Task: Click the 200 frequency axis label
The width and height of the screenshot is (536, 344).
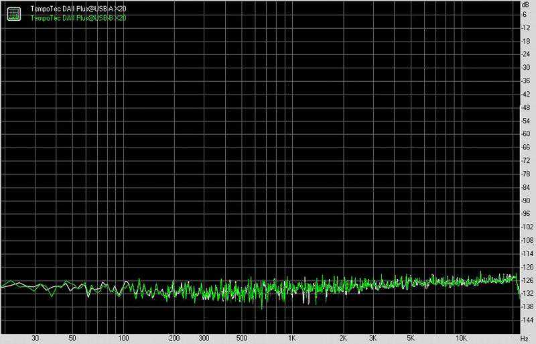Action: (174, 339)
